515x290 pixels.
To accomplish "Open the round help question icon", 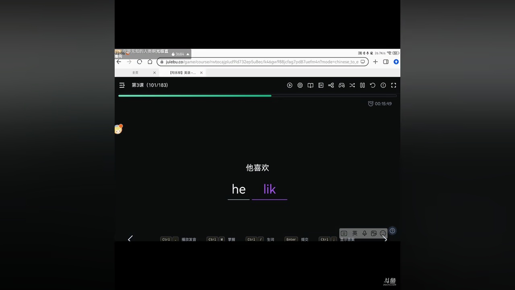I will pyautogui.click(x=392, y=231).
